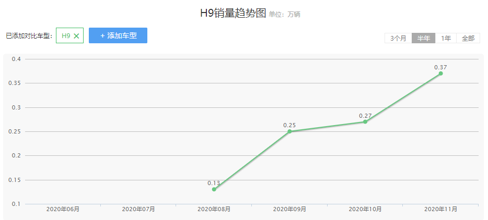Click the 0.13 data point for August

214,189
